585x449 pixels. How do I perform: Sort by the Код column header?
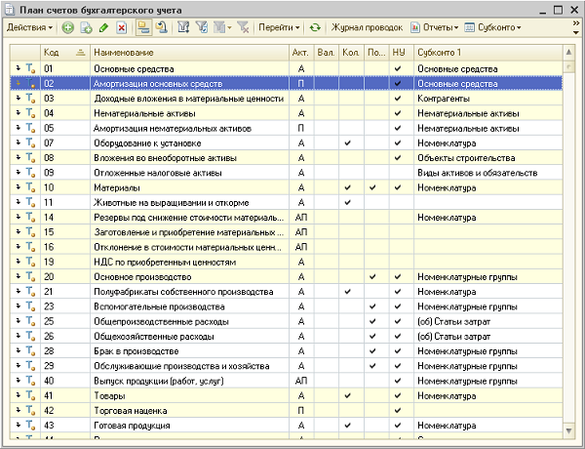(x=65, y=53)
